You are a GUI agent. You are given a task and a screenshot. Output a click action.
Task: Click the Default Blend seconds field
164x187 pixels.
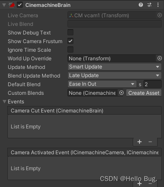pos(152,84)
